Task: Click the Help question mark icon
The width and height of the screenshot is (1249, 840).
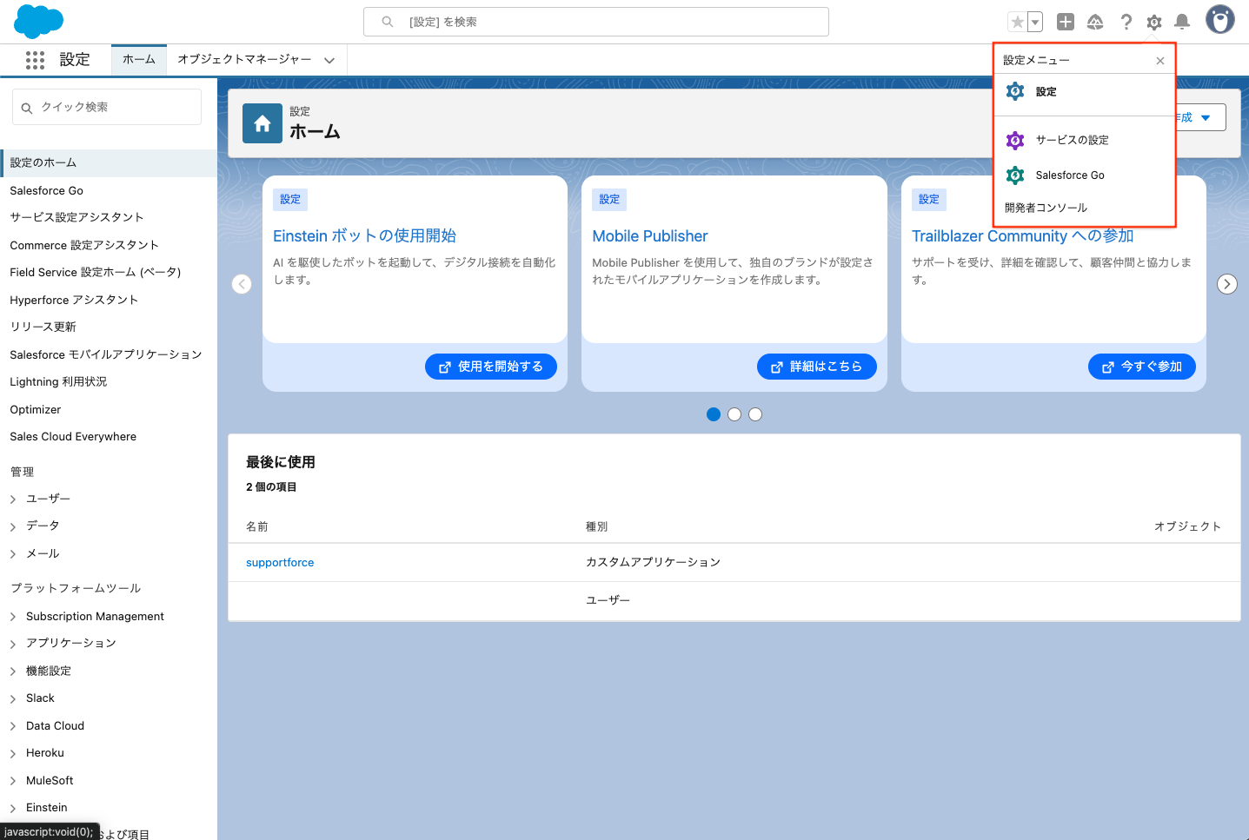Action: (1126, 22)
